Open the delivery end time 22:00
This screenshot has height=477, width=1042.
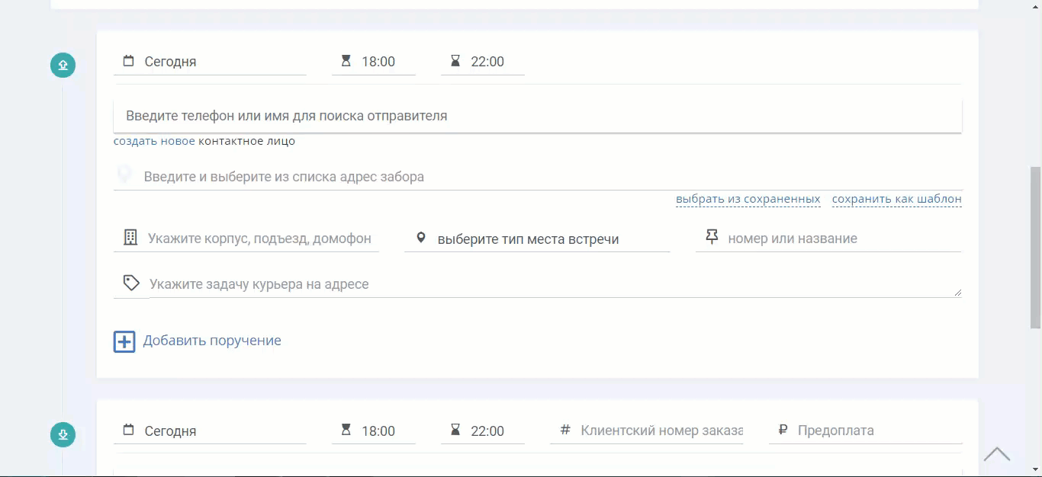483,431
